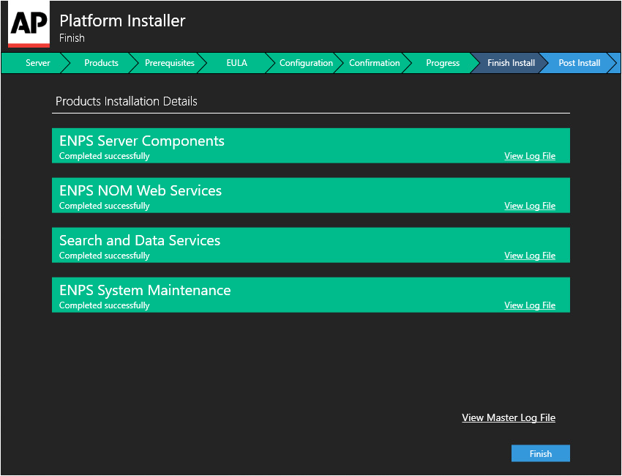Image resolution: width=622 pixels, height=476 pixels.
Task: Click the Platform Installer title text
Action: [x=122, y=21]
